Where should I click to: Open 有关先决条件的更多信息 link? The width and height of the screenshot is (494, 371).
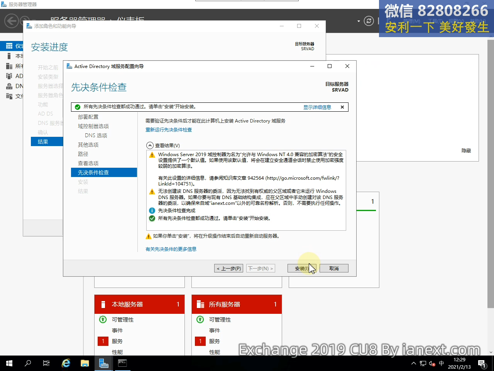pos(171,249)
